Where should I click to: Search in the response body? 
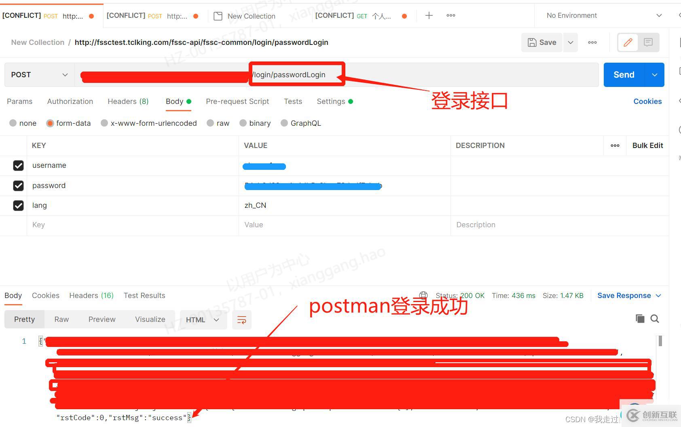point(655,319)
